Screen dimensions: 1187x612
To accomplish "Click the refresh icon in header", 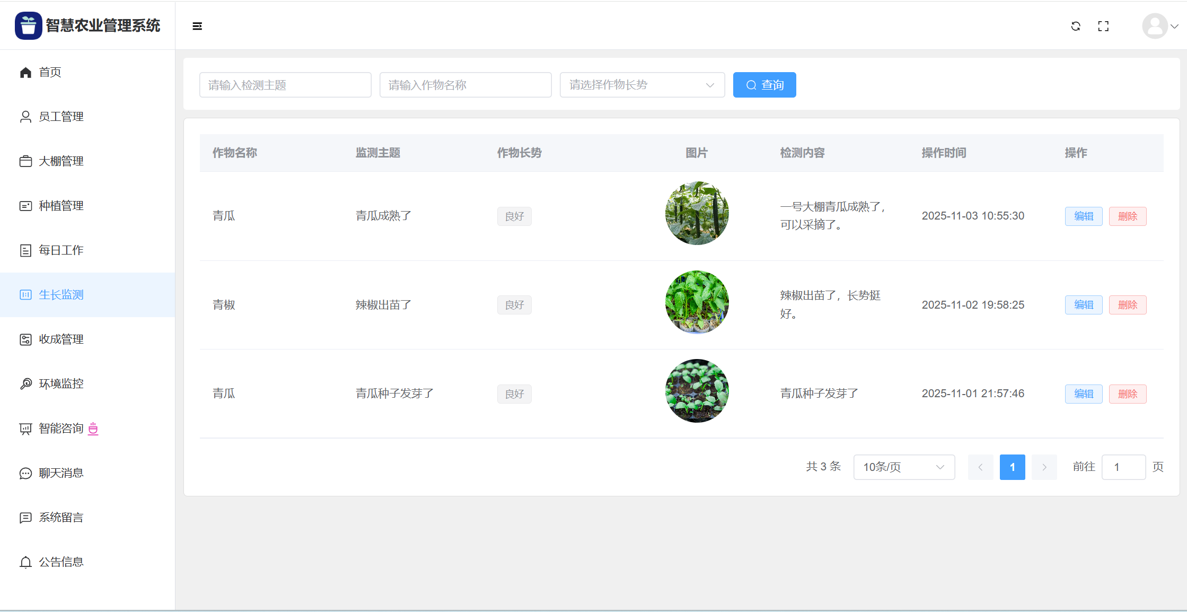I will pyautogui.click(x=1076, y=26).
